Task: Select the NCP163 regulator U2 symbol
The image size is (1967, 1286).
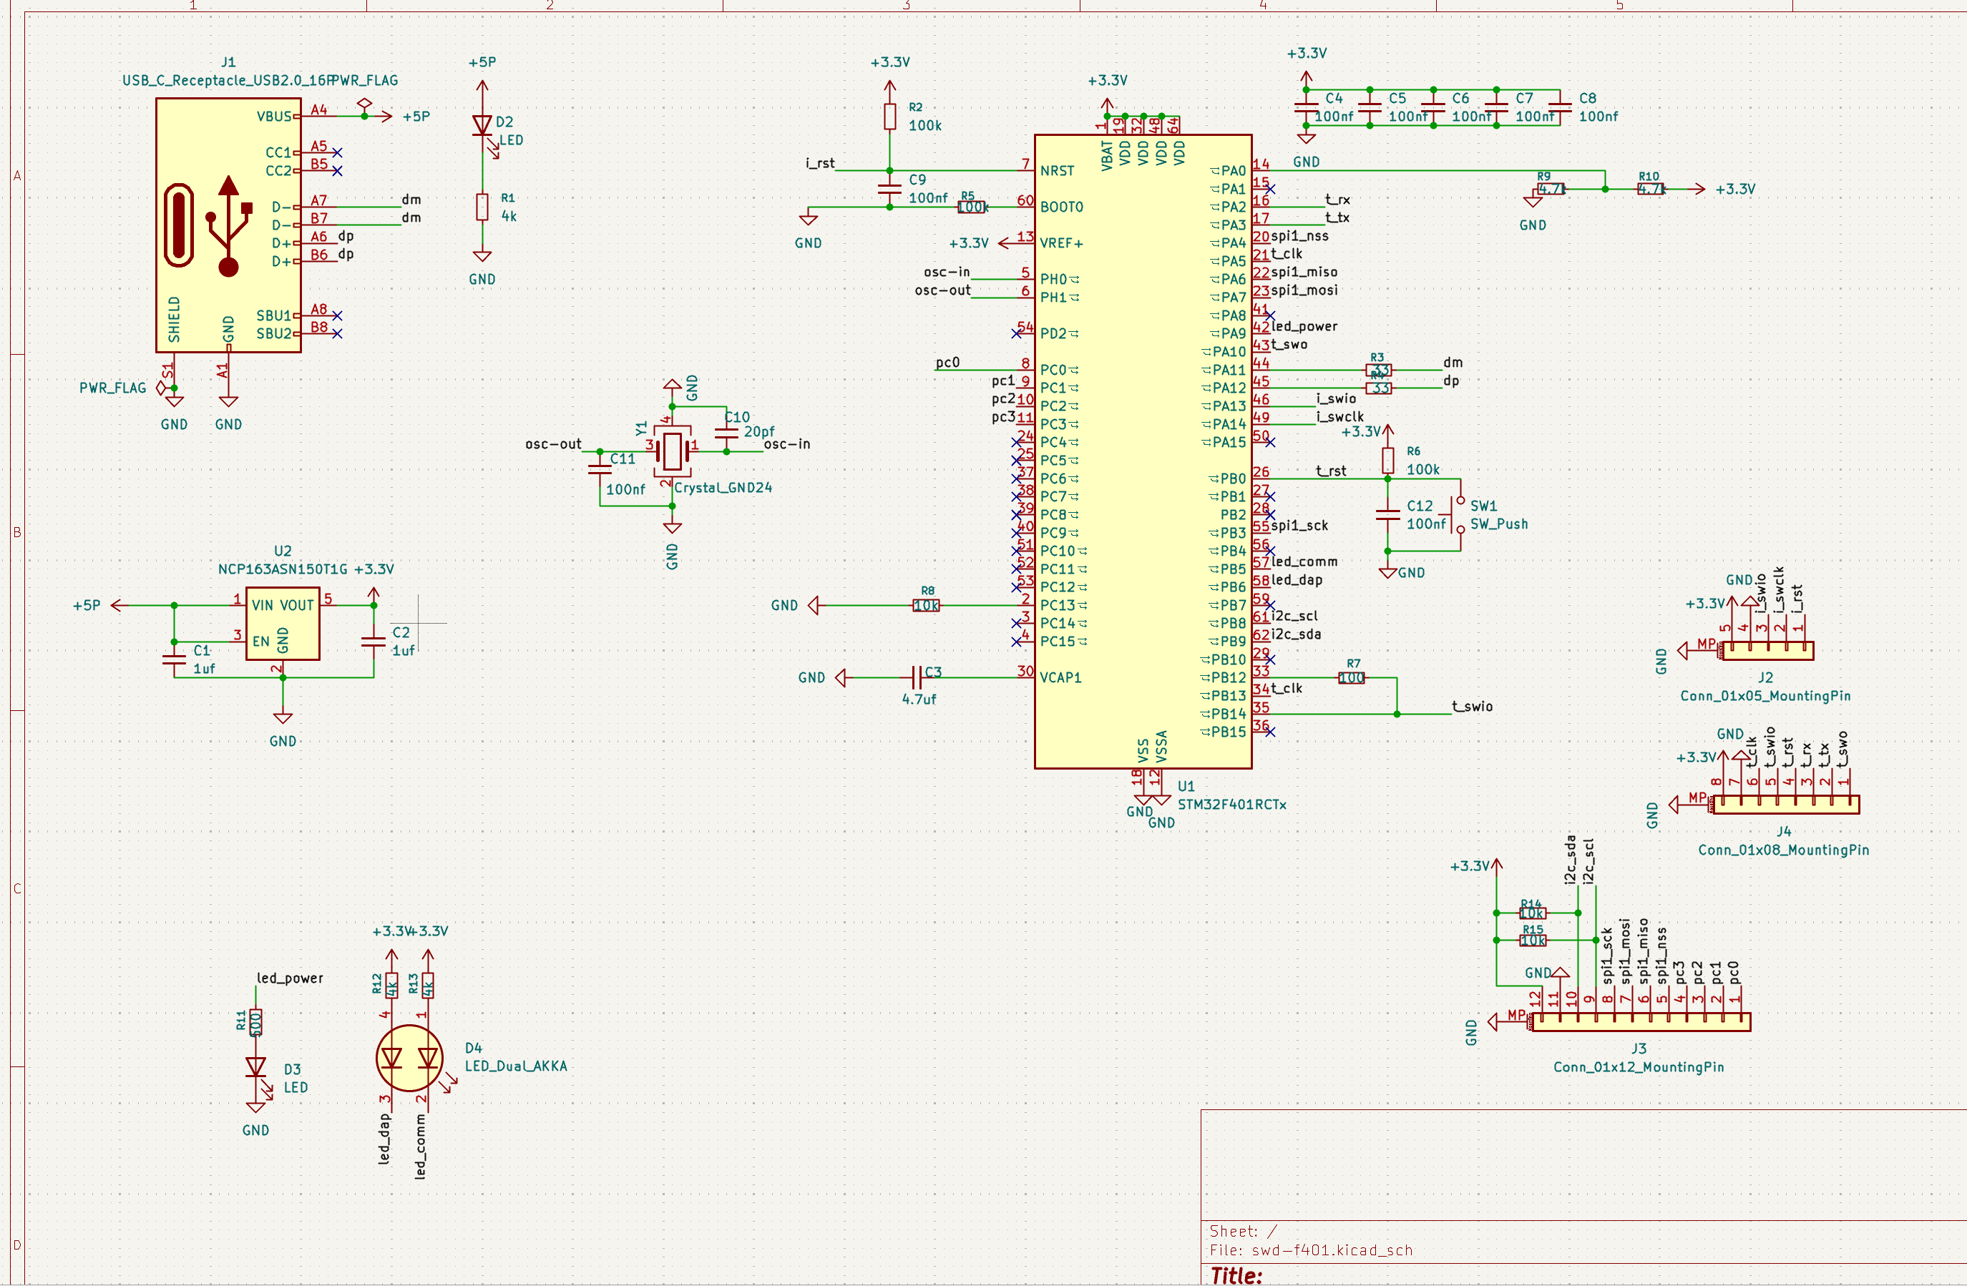Action: (x=283, y=623)
